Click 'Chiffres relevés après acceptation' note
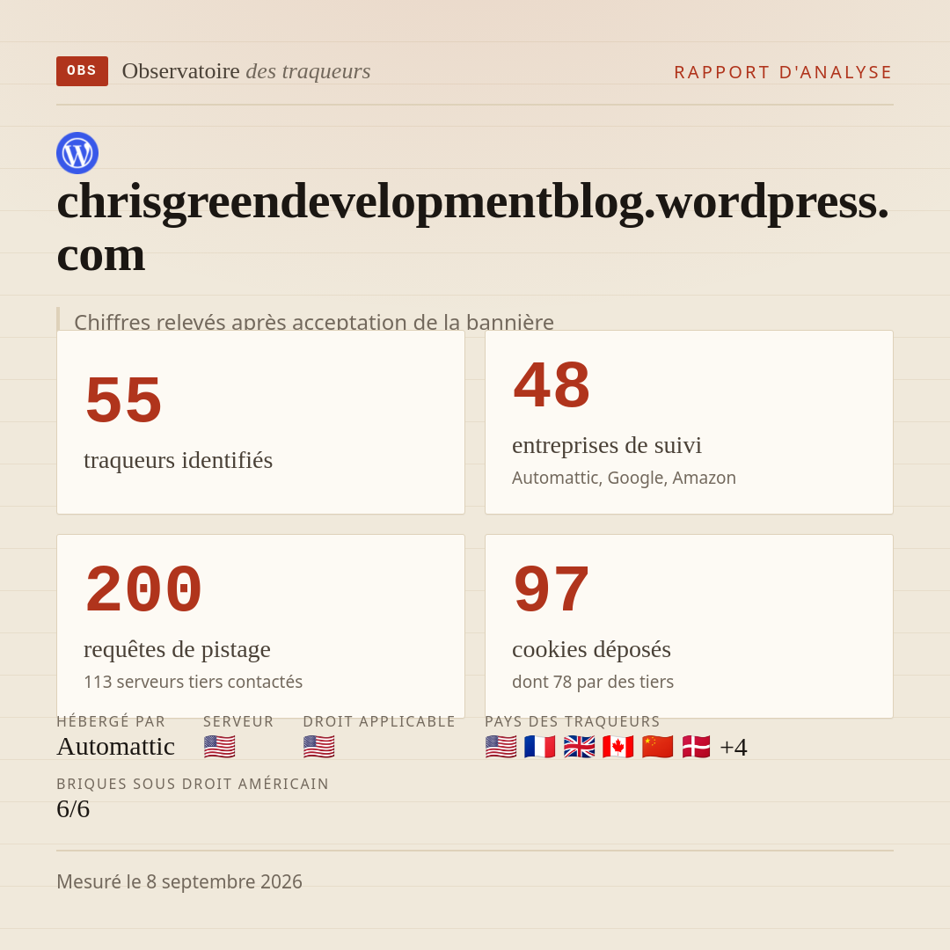The image size is (950, 950). point(314,321)
